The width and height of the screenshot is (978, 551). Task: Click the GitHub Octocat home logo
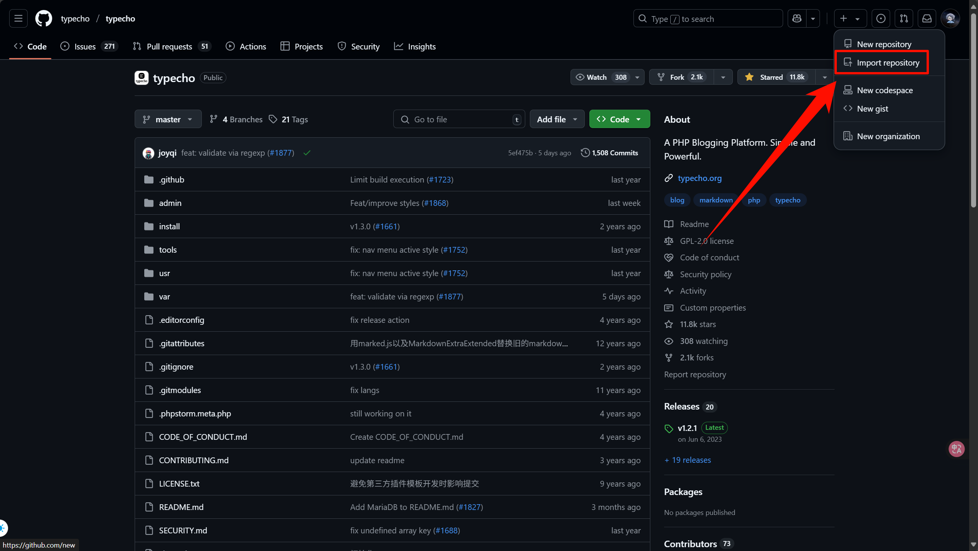click(x=44, y=18)
